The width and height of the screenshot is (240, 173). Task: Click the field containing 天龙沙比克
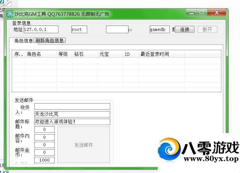coord(72,114)
